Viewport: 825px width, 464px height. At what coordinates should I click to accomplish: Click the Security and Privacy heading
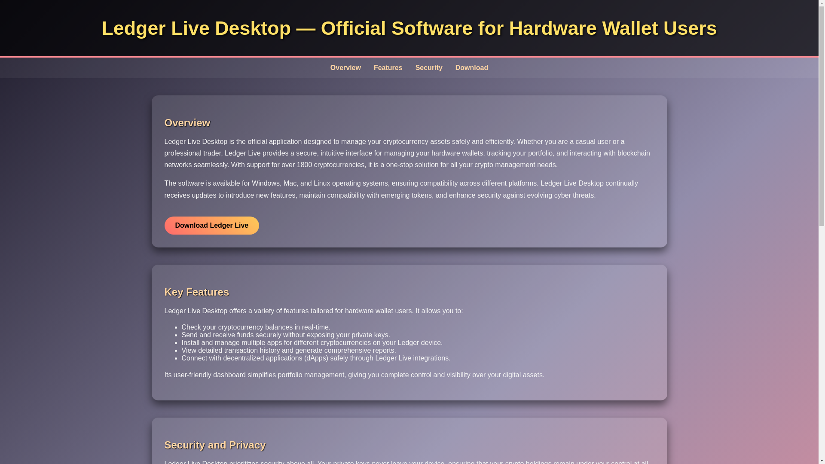214,445
